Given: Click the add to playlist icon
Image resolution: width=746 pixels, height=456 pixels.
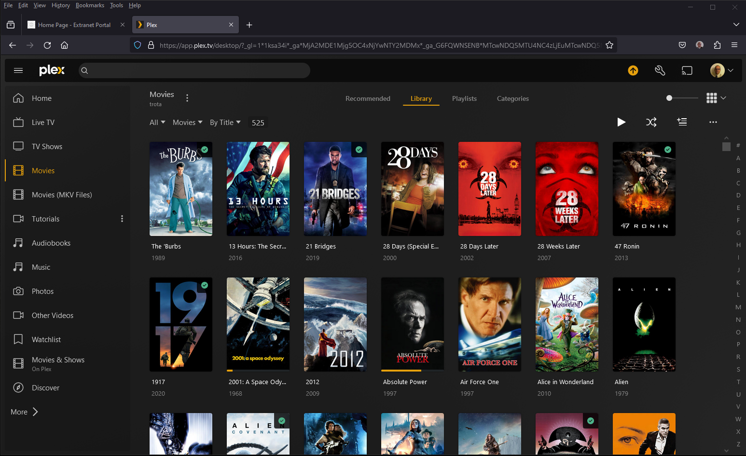Looking at the screenshot, I should 682,122.
